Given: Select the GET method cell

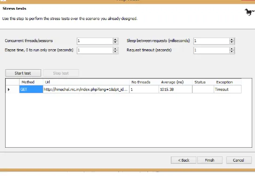Looking at the screenshot, I should 31,89.
